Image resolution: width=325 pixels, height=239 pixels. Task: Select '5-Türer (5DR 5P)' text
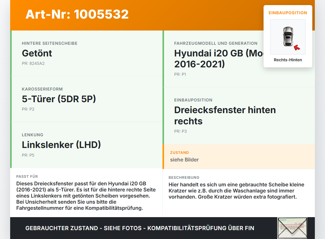click(x=59, y=99)
